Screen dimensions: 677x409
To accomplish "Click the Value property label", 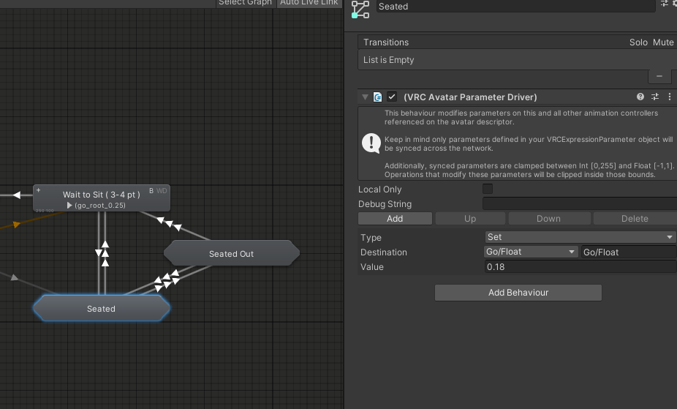I will tap(372, 267).
